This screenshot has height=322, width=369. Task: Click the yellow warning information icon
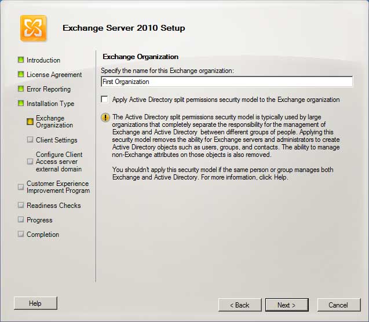105,117
